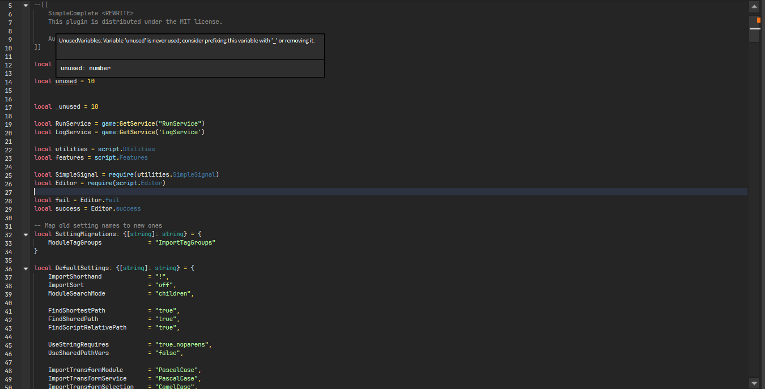This screenshot has height=389, width=765.
Task: Click the scrollbar up arrow
Action: click(x=754, y=6)
